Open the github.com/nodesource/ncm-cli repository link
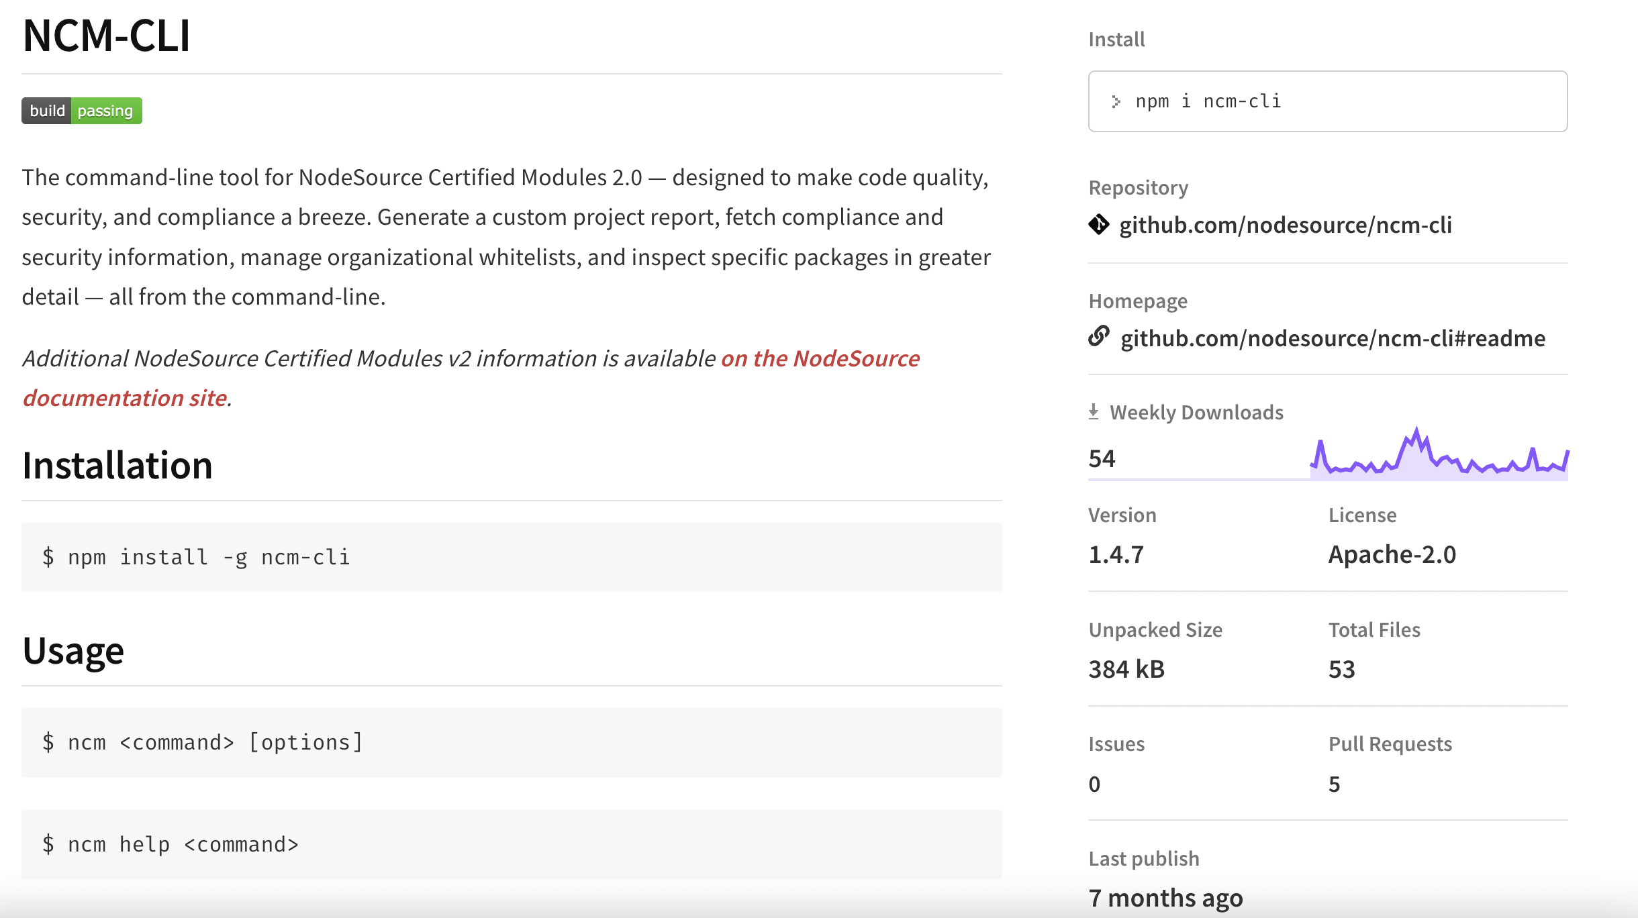Viewport: 1638px width, 918px height. (x=1285, y=225)
